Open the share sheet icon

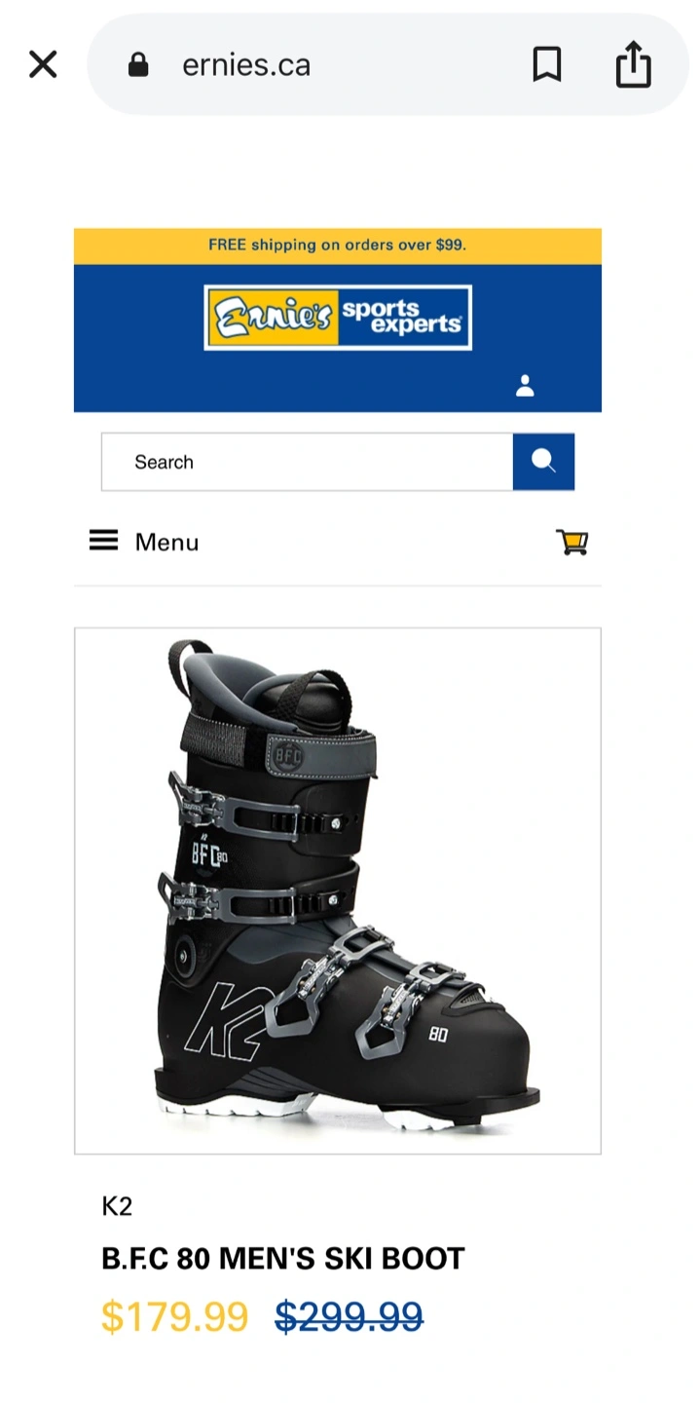click(x=633, y=64)
